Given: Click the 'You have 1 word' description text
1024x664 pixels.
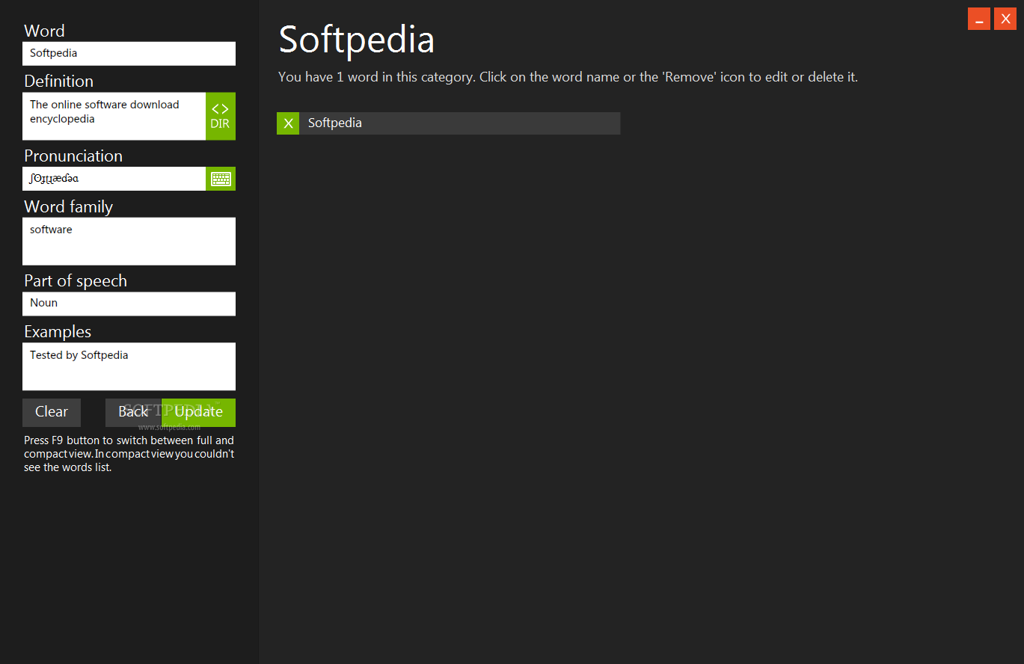Looking at the screenshot, I should [568, 77].
